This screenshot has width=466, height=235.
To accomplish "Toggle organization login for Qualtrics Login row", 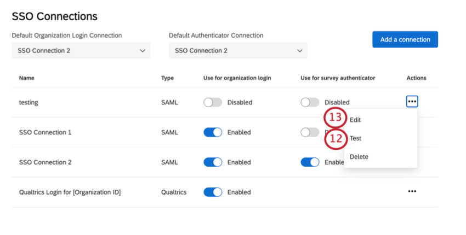I will pyautogui.click(x=213, y=192).
